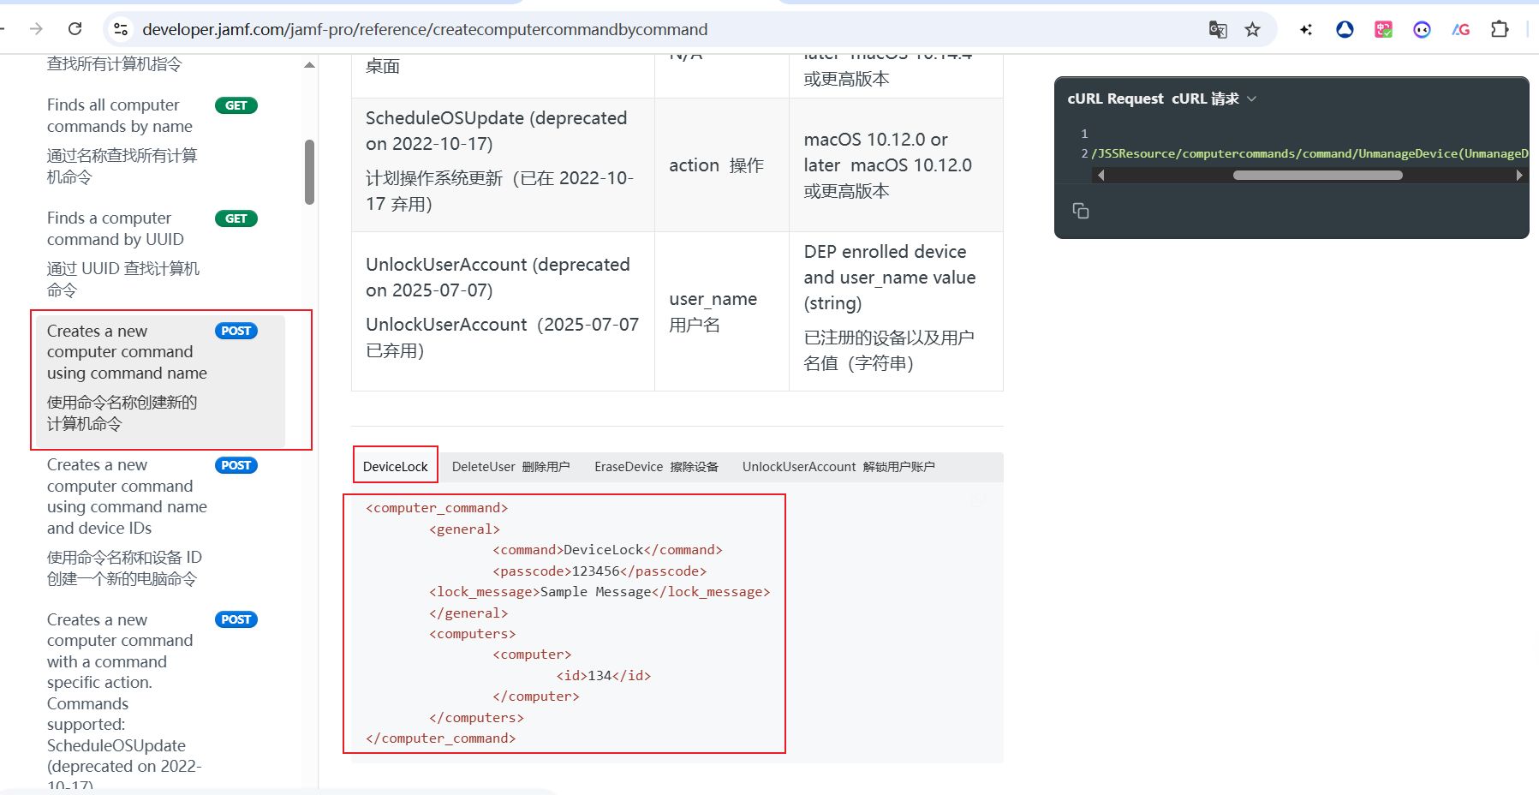Screen dimensions: 1539x795
Task: Switch to the DeleteUser example tab
Action: coord(510,467)
